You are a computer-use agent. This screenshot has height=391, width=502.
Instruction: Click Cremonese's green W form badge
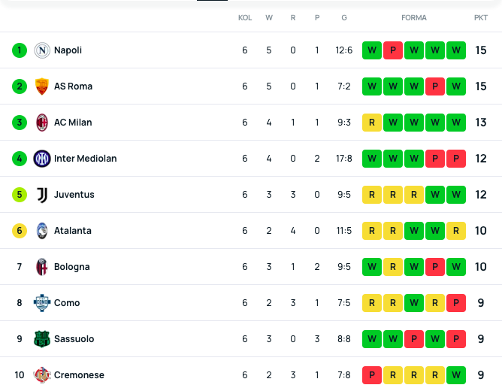[x=456, y=375]
